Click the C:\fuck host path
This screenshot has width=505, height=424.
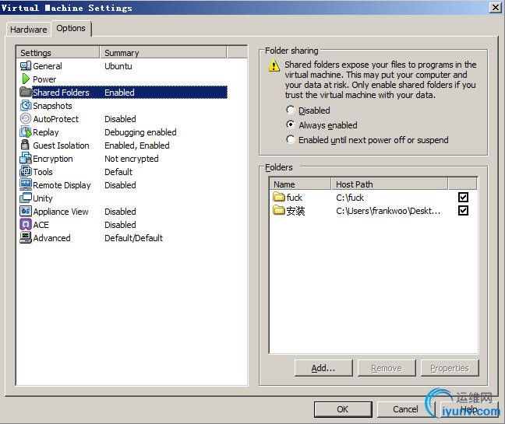tap(350, 197)
